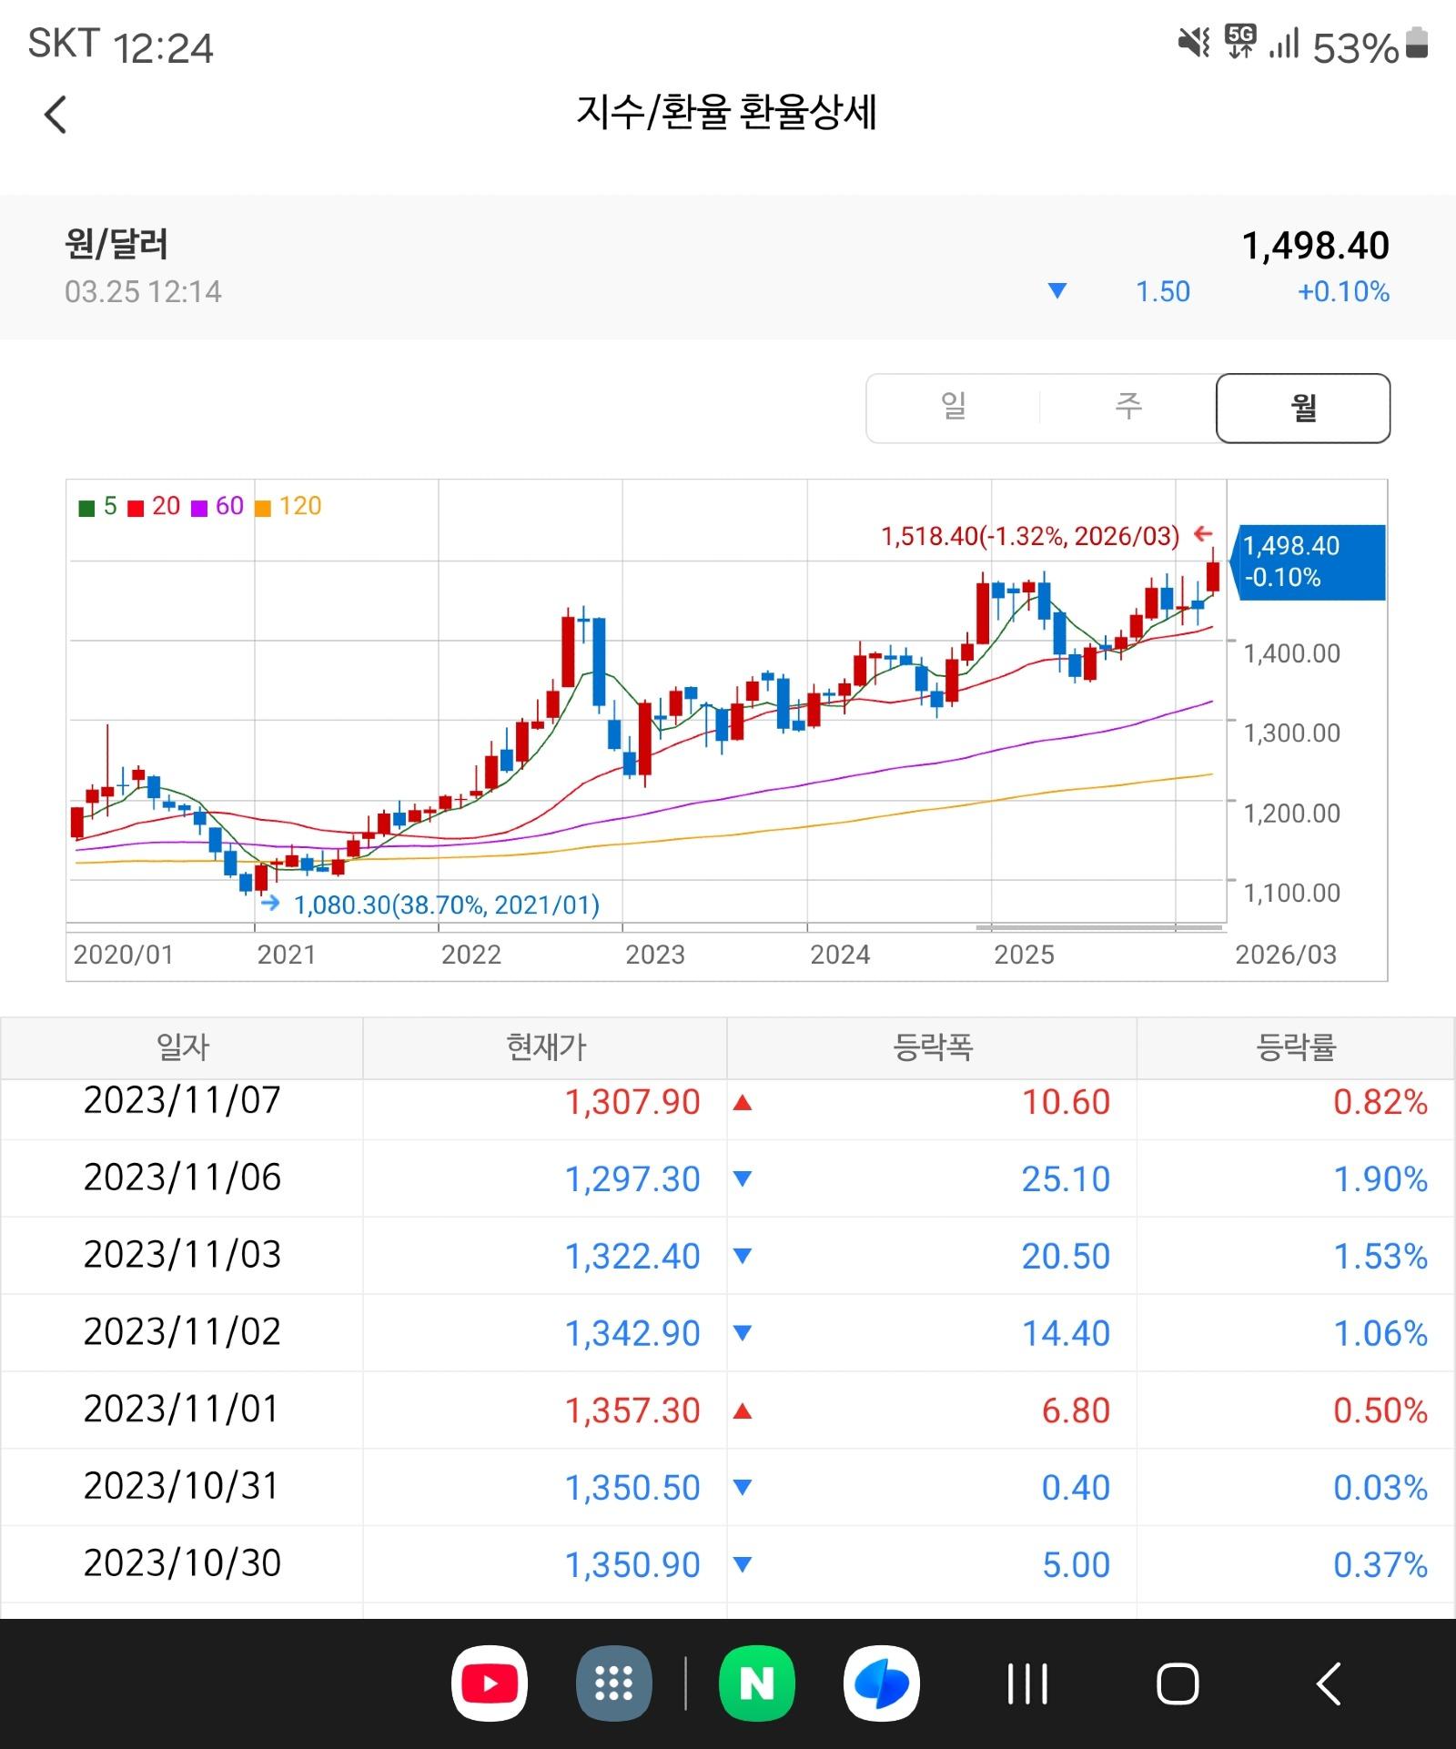Tap the blue 1,498.40 price label on chart
This screenshot has width=1456, height=1749.
pyautogui.click(x=1308, y=561)
